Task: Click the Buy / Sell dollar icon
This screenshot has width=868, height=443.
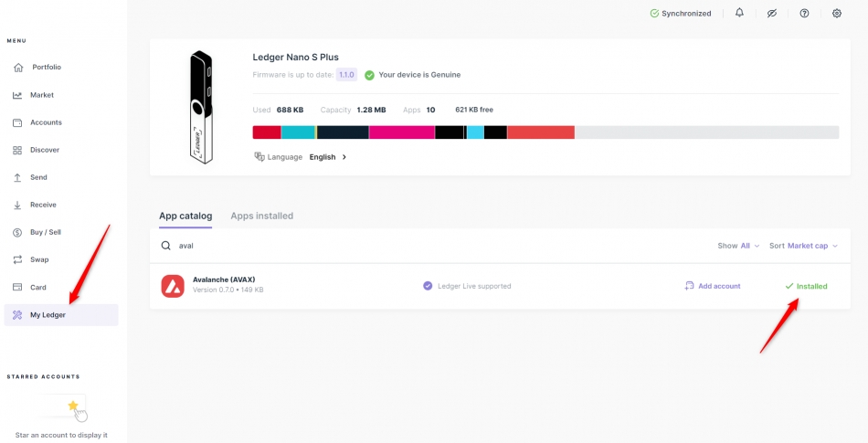Action: tap(17, 232)
